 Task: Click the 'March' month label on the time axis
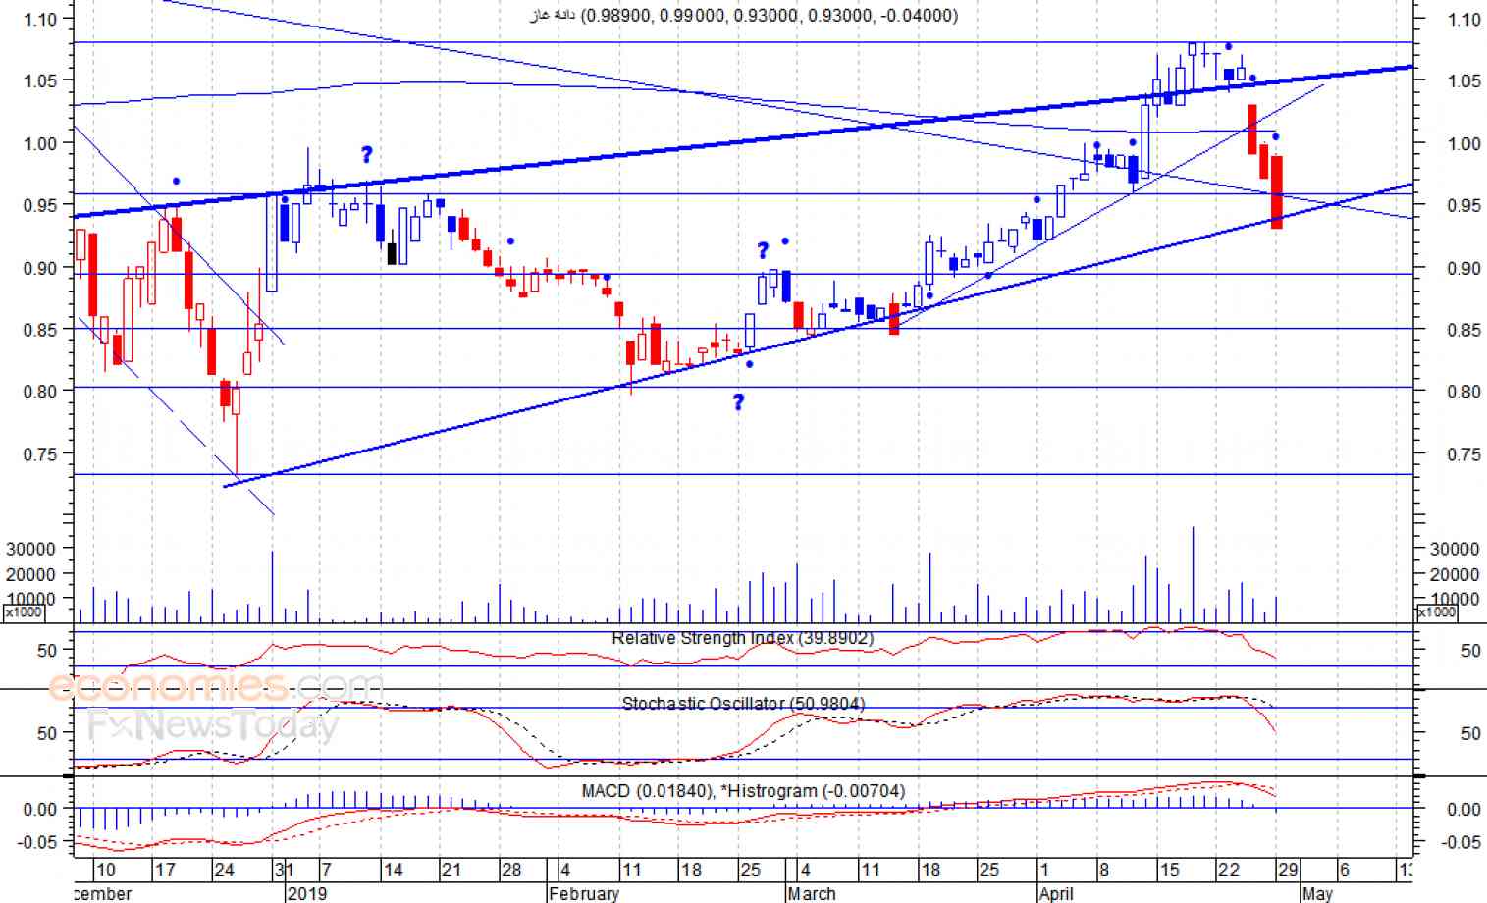pyautogui.click(x=812, y=893)
